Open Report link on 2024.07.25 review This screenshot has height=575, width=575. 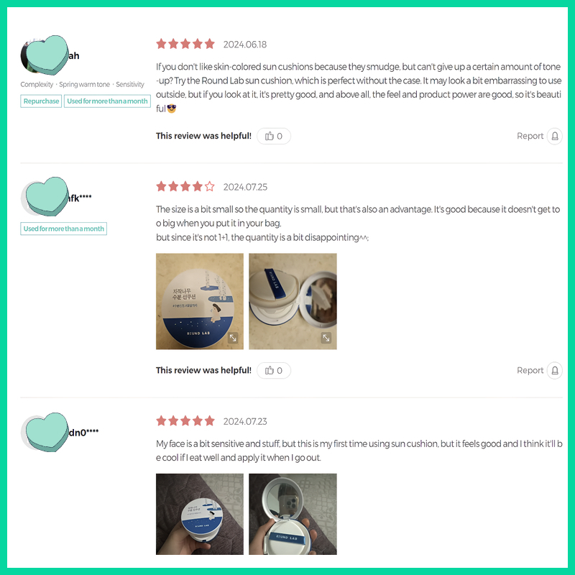pyautogui.click(x=530, y=370)
